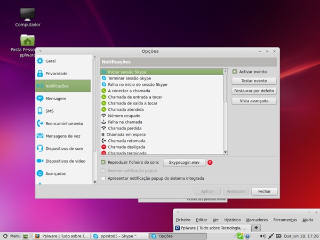Open Ficheiro menu in browser window
320x240 pixels.
(183, 220)
